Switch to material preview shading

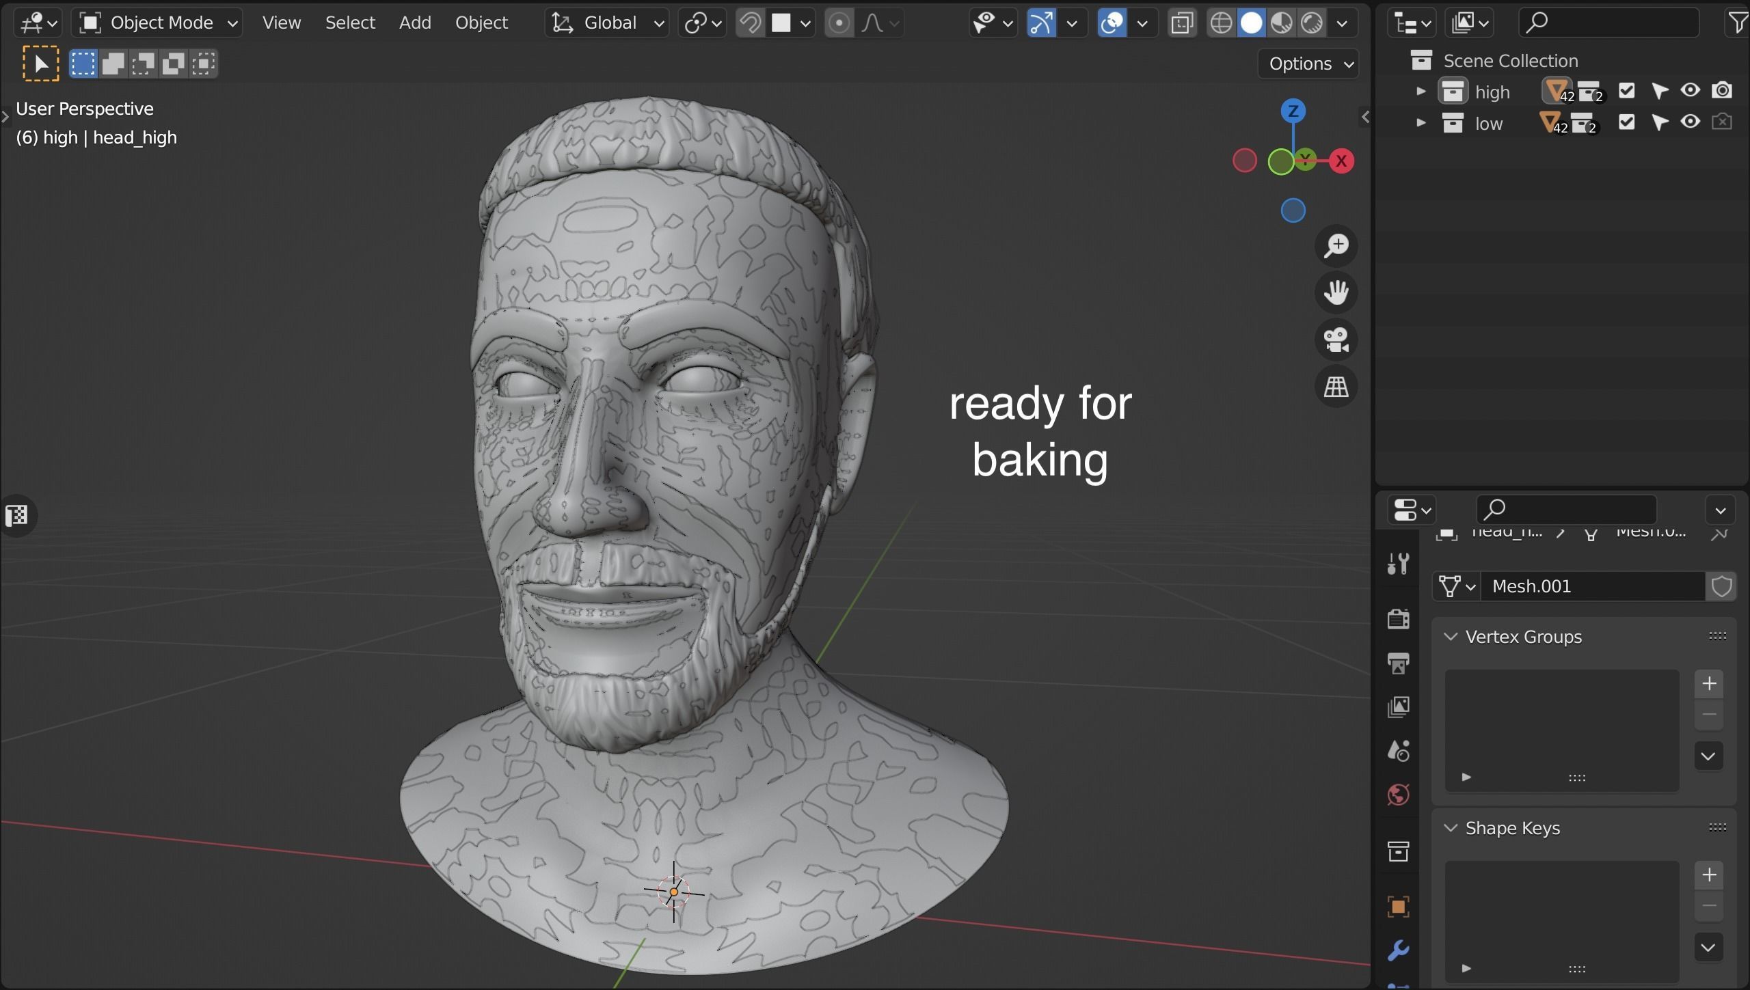(x=1281, y=23)
